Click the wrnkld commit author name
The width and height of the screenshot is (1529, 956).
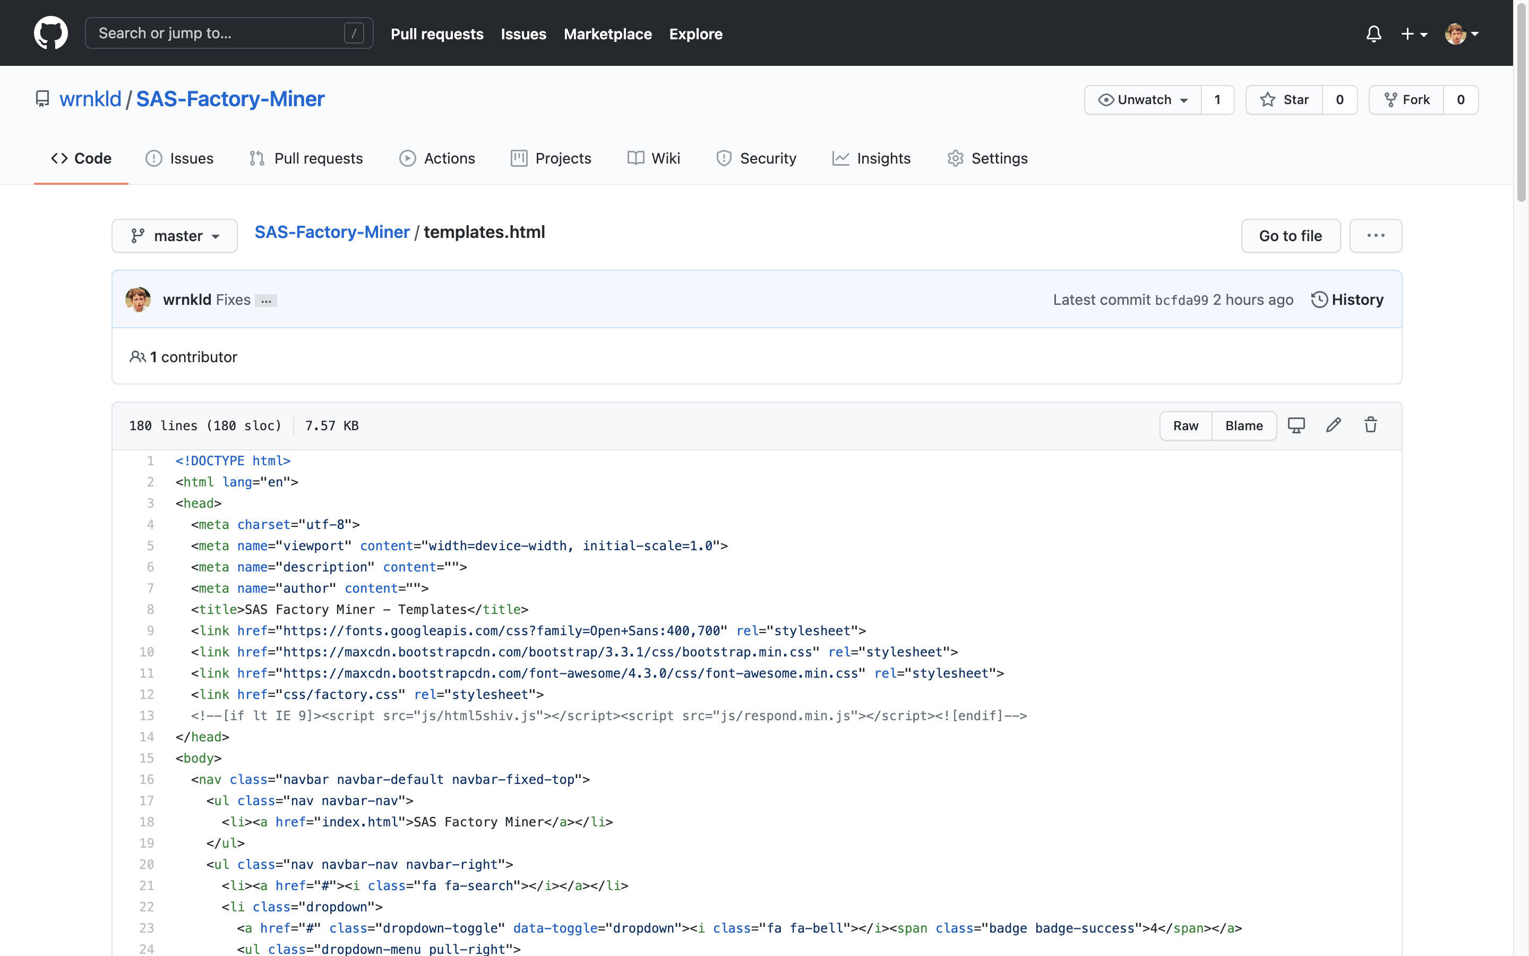[187, 300]
